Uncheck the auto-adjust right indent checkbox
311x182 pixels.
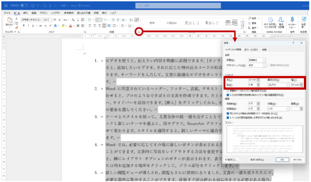(227, 95)
